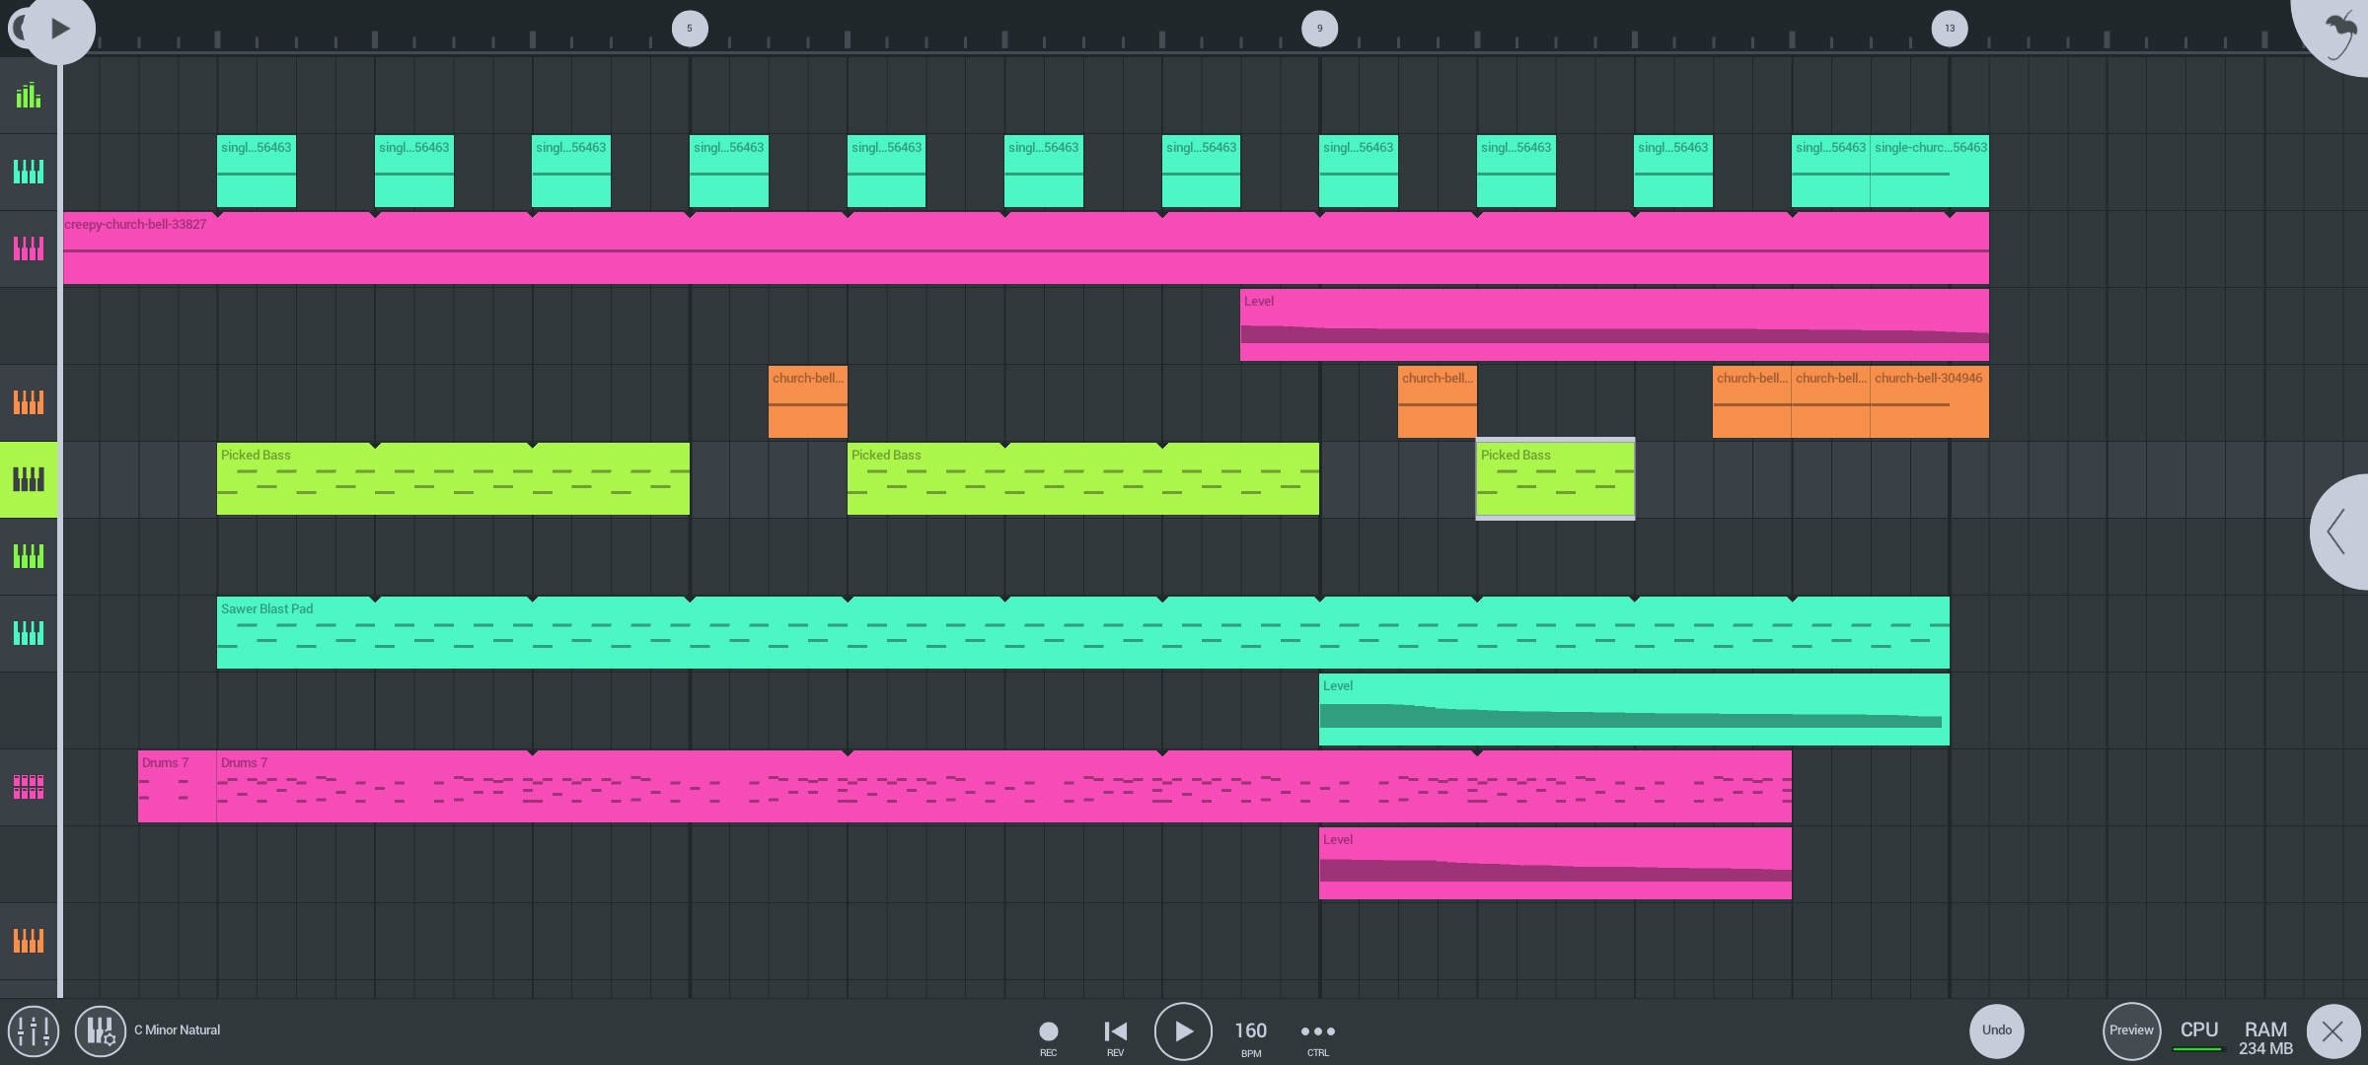
Task: Select the orange church-bell track icon
Action: click(29, 402)
